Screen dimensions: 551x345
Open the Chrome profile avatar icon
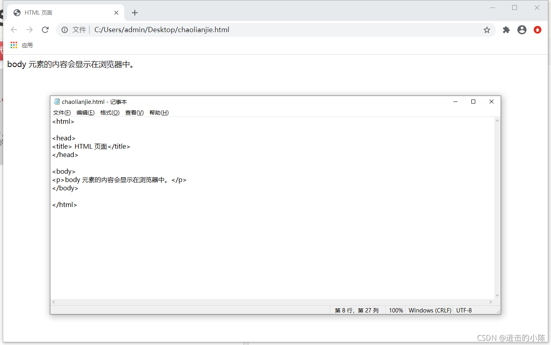tap(522, 30)
